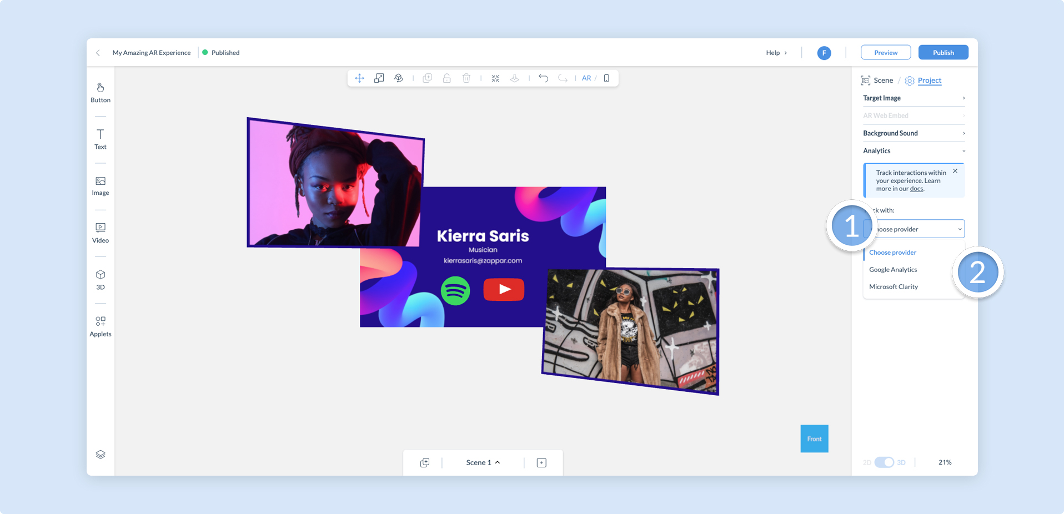Screen dimensions: 1064x514
Task: Click the 21% zoom level
Action: [945, 462]
